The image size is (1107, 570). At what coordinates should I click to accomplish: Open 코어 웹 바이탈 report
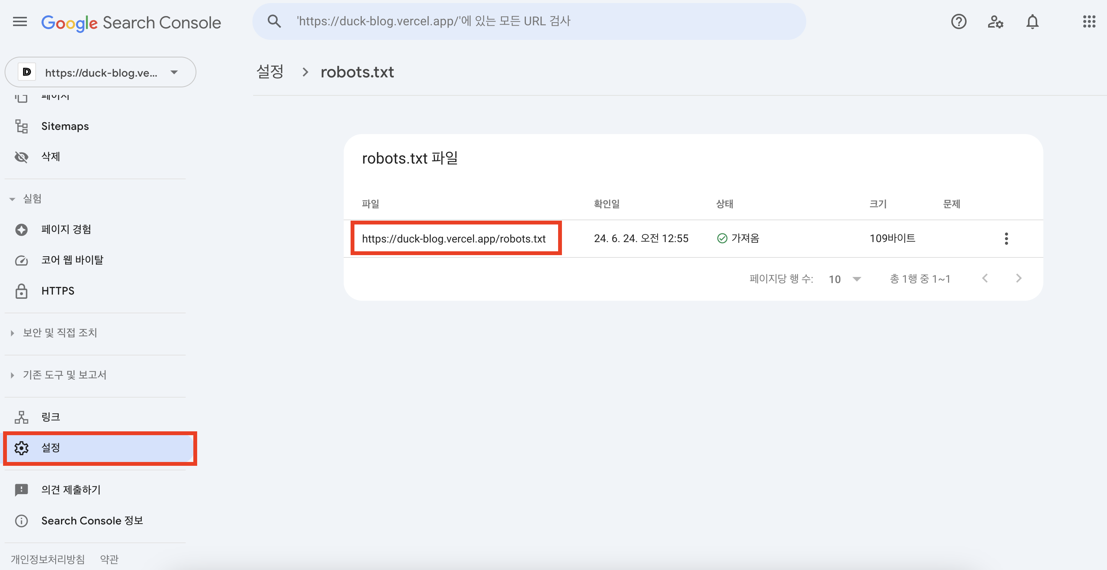[x=72, y=260]
